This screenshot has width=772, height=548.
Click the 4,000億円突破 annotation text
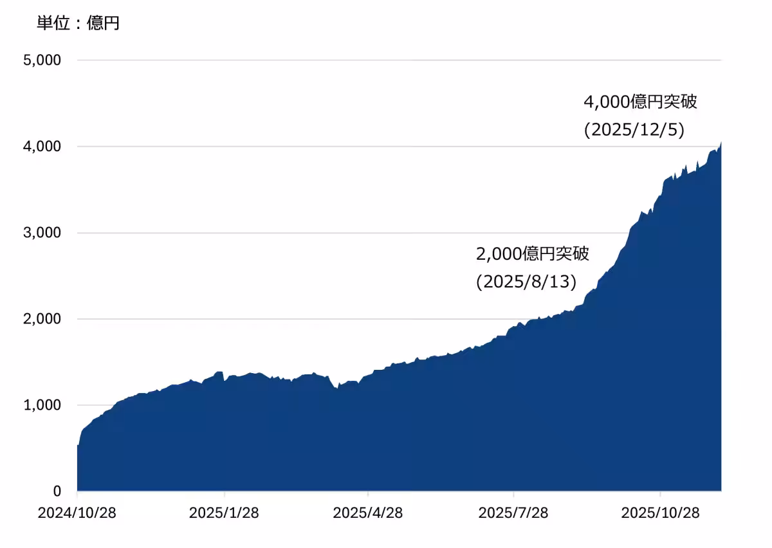[640, 102]
